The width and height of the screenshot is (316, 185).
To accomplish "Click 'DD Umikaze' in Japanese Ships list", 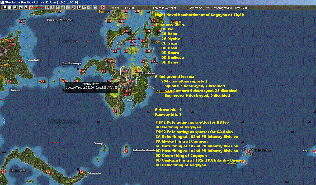I will (x=172, y=57).
